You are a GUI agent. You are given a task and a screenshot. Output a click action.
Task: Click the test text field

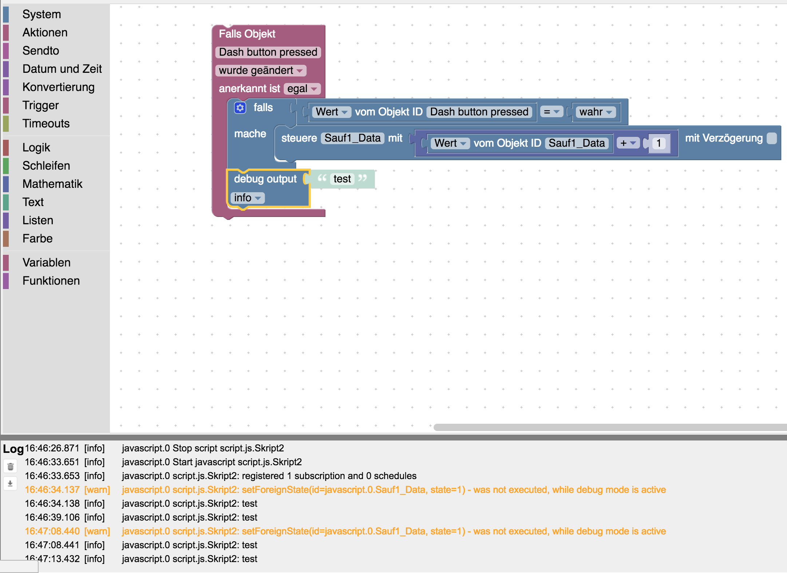[x=342, y=179]
